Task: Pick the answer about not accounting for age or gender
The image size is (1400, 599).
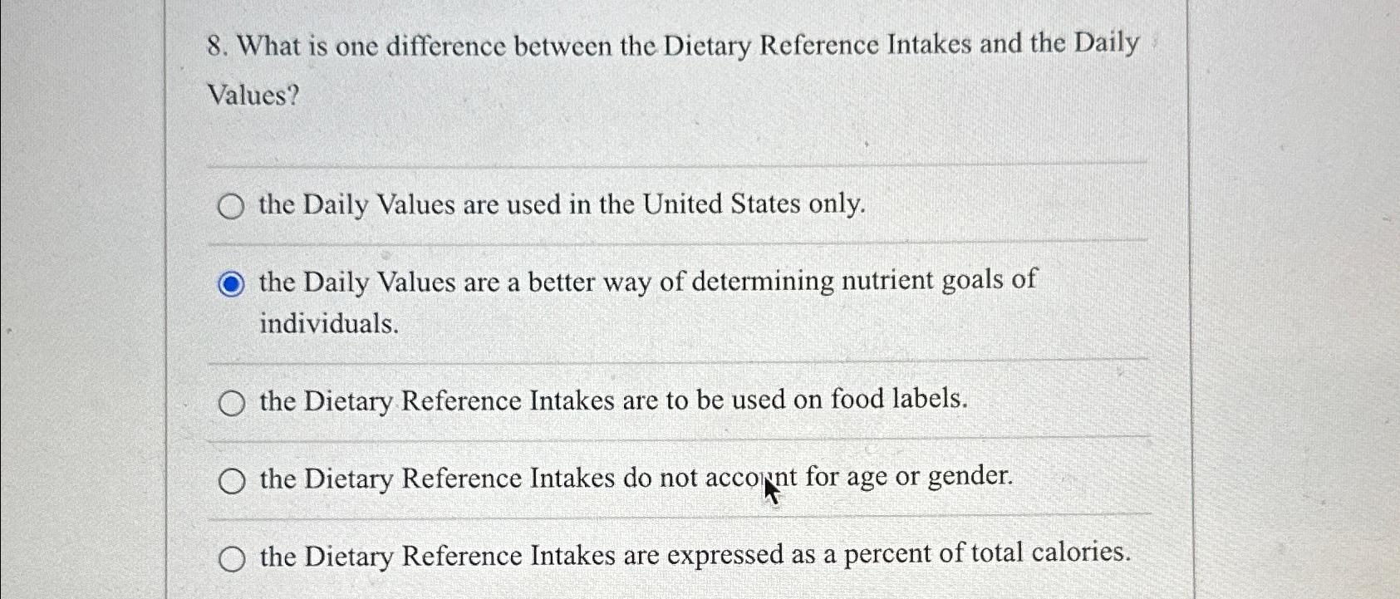Action: pos(233,480)
